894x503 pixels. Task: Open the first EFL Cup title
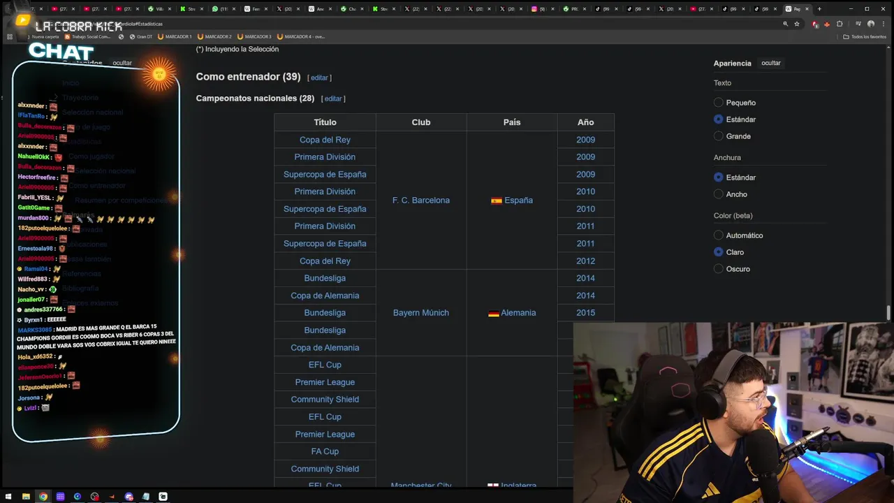click(x=325, y=365)
